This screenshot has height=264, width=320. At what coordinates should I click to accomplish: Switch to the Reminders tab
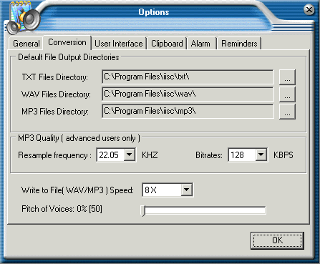(x=239, y=44)
